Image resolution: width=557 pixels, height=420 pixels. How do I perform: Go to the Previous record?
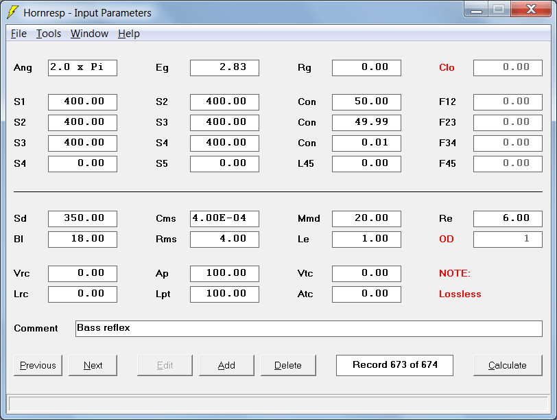(x=38, y=365)
